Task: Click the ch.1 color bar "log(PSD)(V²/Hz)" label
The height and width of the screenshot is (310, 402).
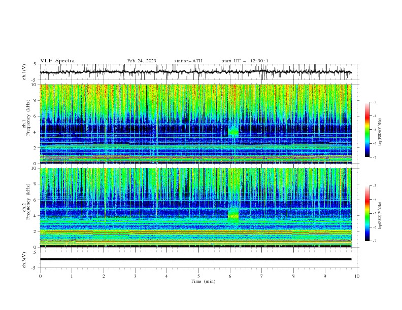Action: click(380, 132)
